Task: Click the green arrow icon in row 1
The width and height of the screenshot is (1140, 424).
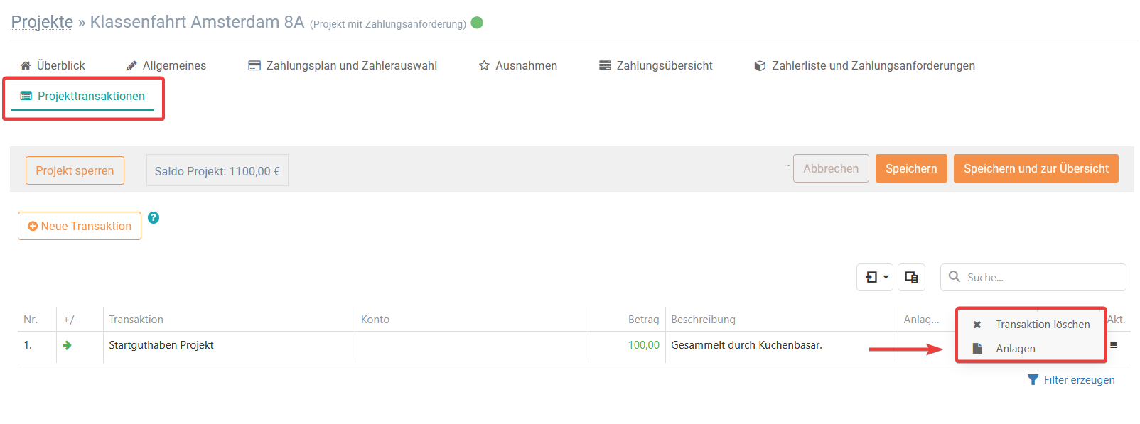Action: (x=67, y=345)
